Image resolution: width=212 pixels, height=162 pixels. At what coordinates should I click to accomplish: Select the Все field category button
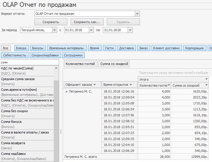(x=6, y=48)
